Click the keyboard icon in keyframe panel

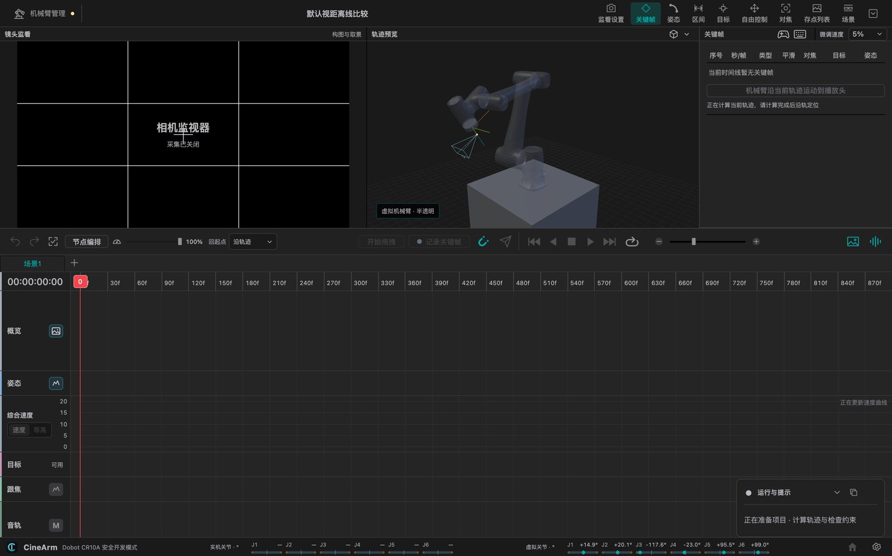click(x=800, y=34)
